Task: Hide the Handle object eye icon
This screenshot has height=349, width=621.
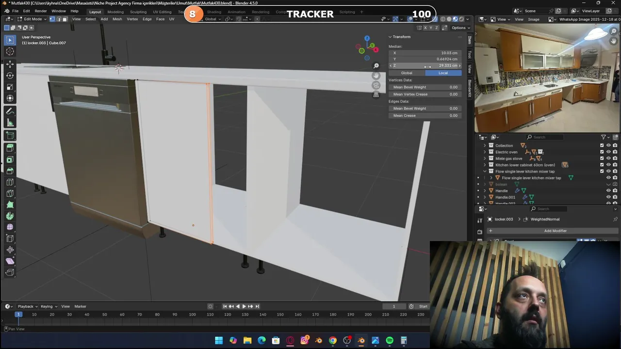Action: 608,190
